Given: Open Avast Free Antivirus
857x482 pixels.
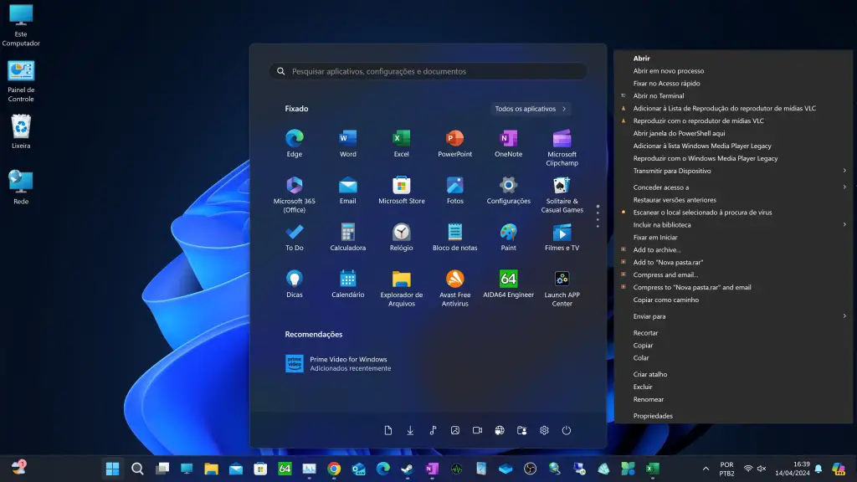Looking at the screenshot, I should click(x=454, y=289).
